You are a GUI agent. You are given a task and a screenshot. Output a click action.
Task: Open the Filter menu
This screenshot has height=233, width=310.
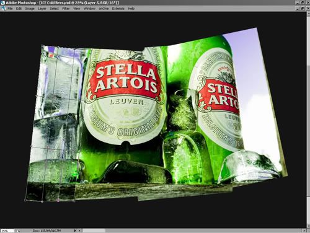point(66,9)
